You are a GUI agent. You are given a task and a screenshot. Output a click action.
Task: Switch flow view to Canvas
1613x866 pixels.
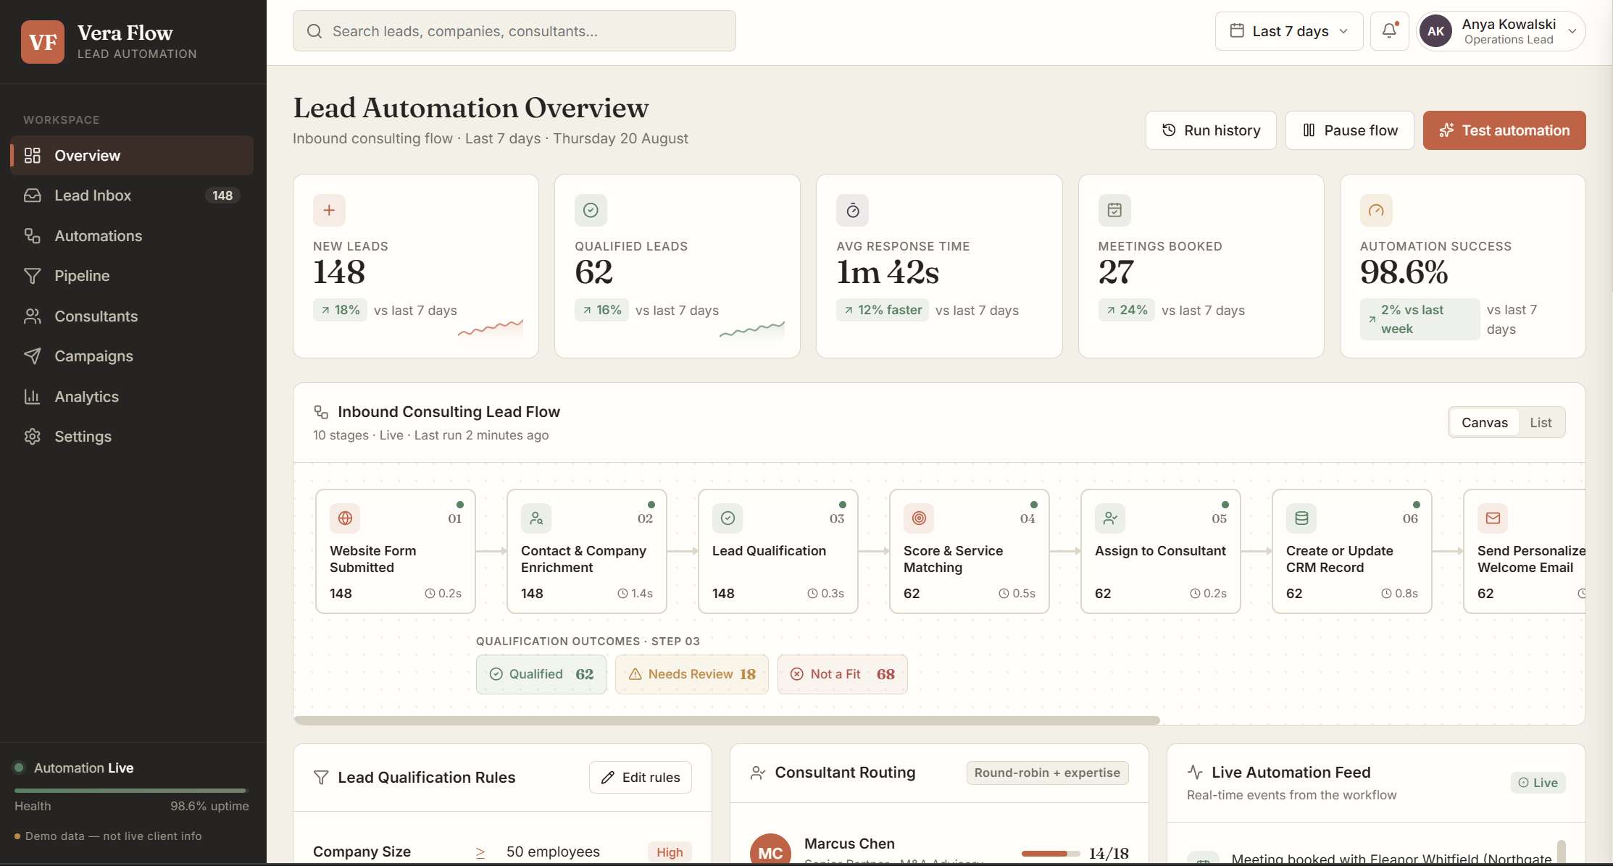click(1484, 422)
